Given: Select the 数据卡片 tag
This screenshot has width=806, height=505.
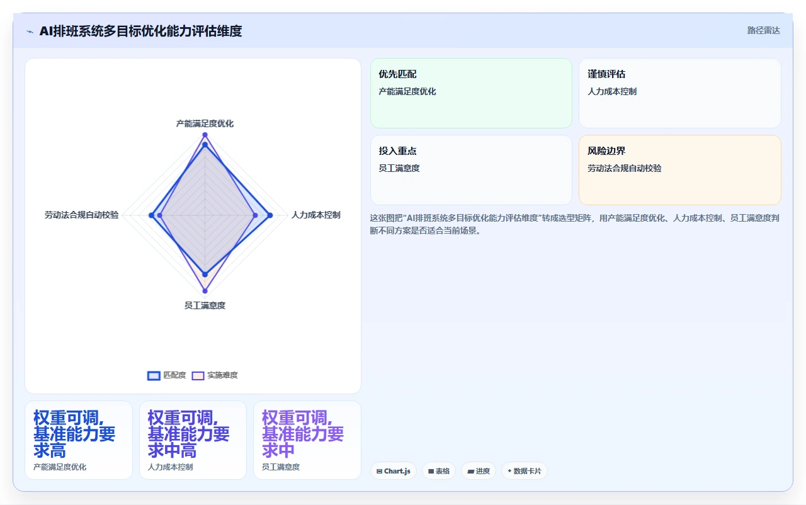Looking at the screenshot, I should pyautogui.click(x=525, y=471).
